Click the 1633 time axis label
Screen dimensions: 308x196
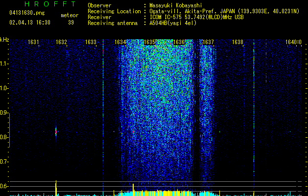pos(91,42)
